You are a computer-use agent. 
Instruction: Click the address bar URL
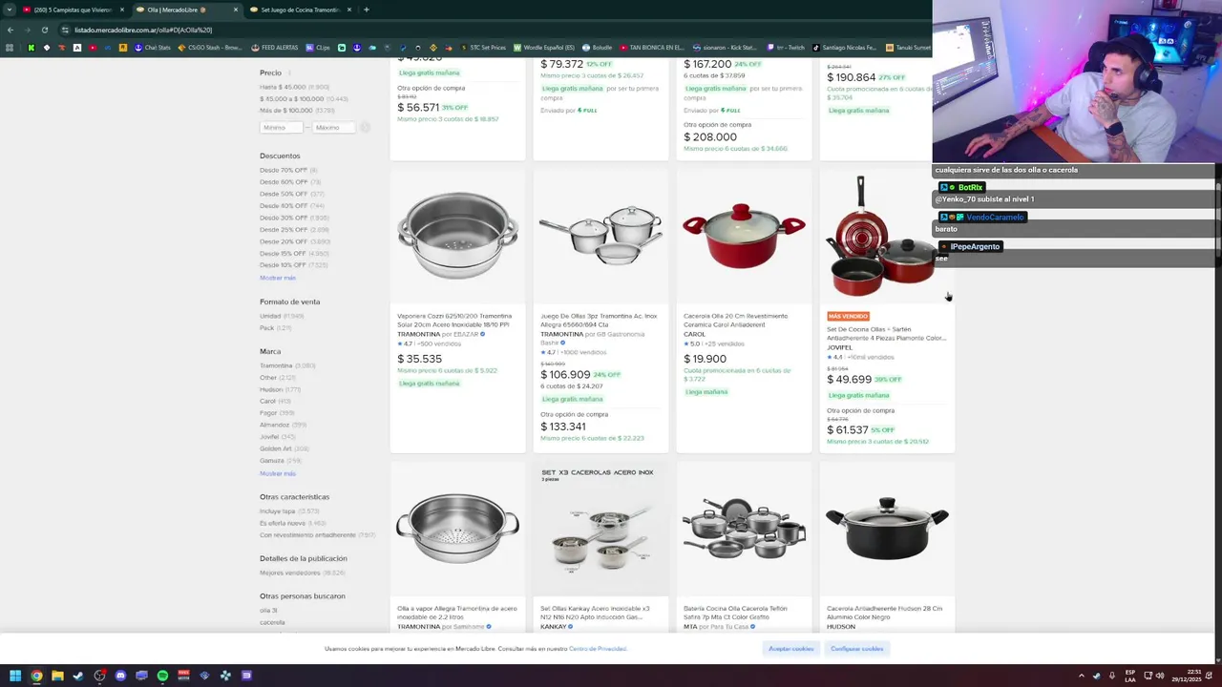[143, 30]
